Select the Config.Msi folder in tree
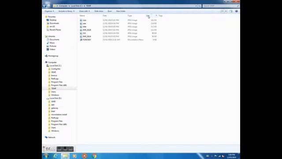The height and width of the screenshot is (159, 282). pyautogui.click(x=56, y=69)
